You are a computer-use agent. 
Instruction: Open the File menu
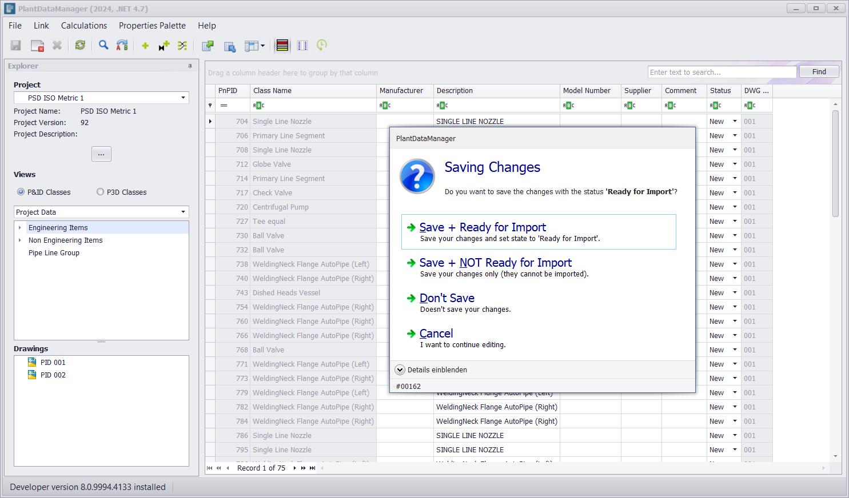(15, 26)
